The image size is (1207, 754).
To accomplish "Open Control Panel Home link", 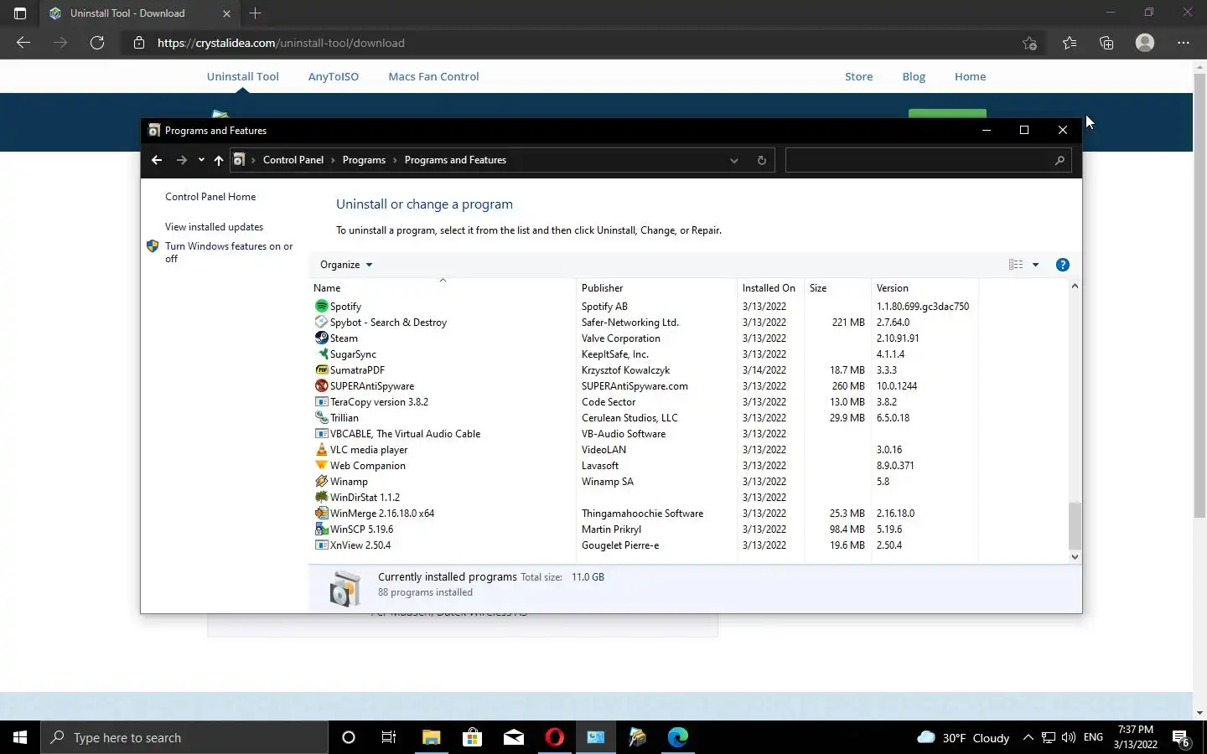I will (210, 197).
